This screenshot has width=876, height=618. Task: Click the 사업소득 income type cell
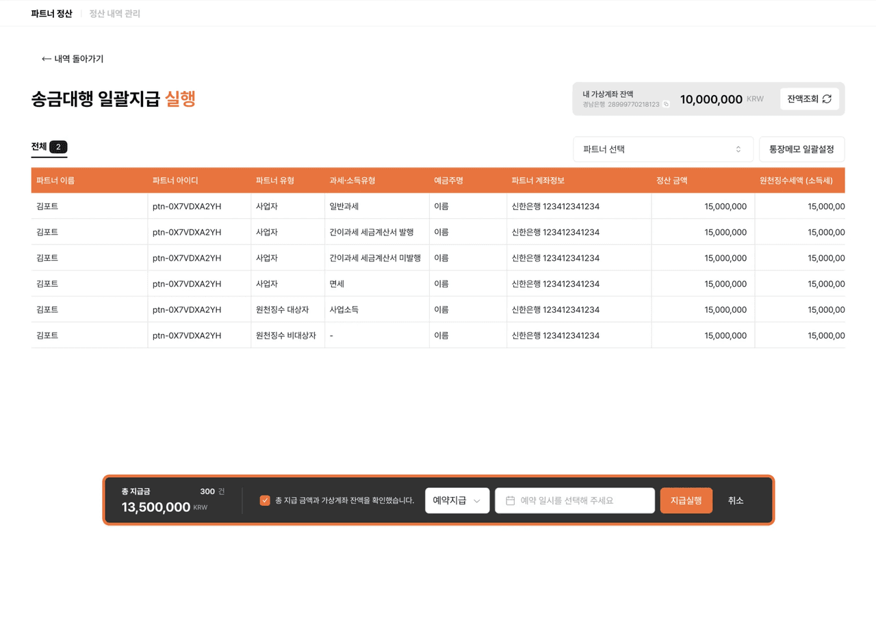click(x=344, y=310)
